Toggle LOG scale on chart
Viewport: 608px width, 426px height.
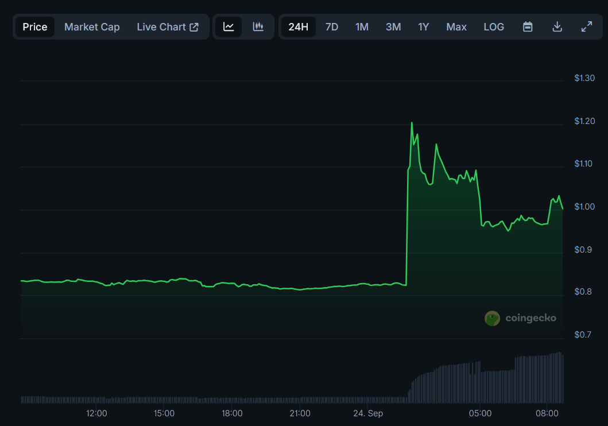tap(494, 27)
